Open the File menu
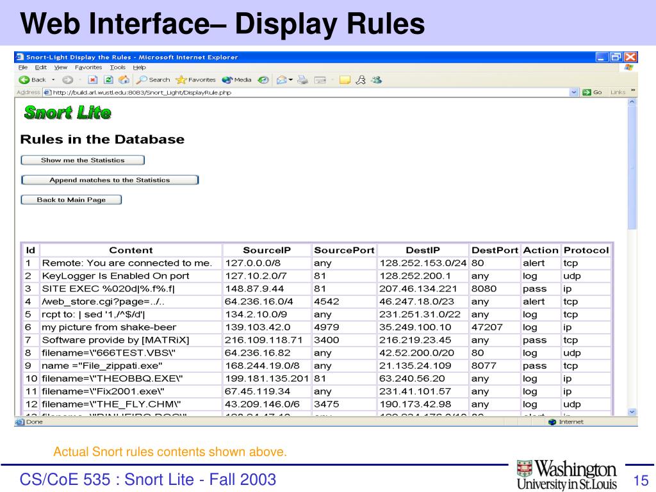Screen dimensions: 656x492 22,67
